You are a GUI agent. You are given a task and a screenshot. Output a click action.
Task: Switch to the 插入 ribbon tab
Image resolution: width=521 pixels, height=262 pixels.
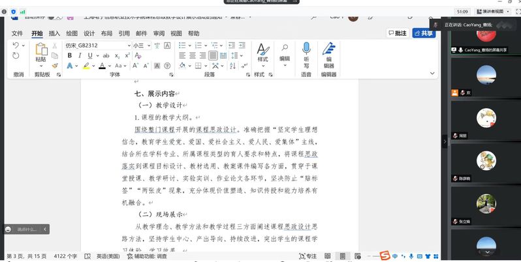point(54,33)
